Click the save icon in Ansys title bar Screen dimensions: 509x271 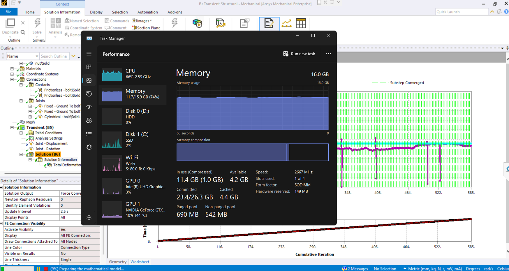(13, 3)
